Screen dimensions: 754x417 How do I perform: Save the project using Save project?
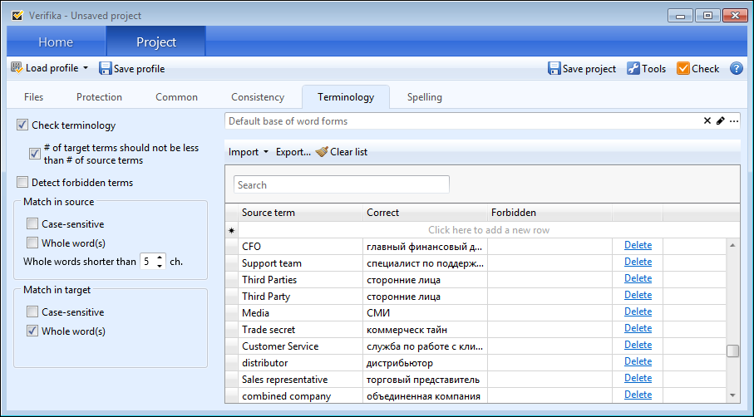tap(582, 69)
